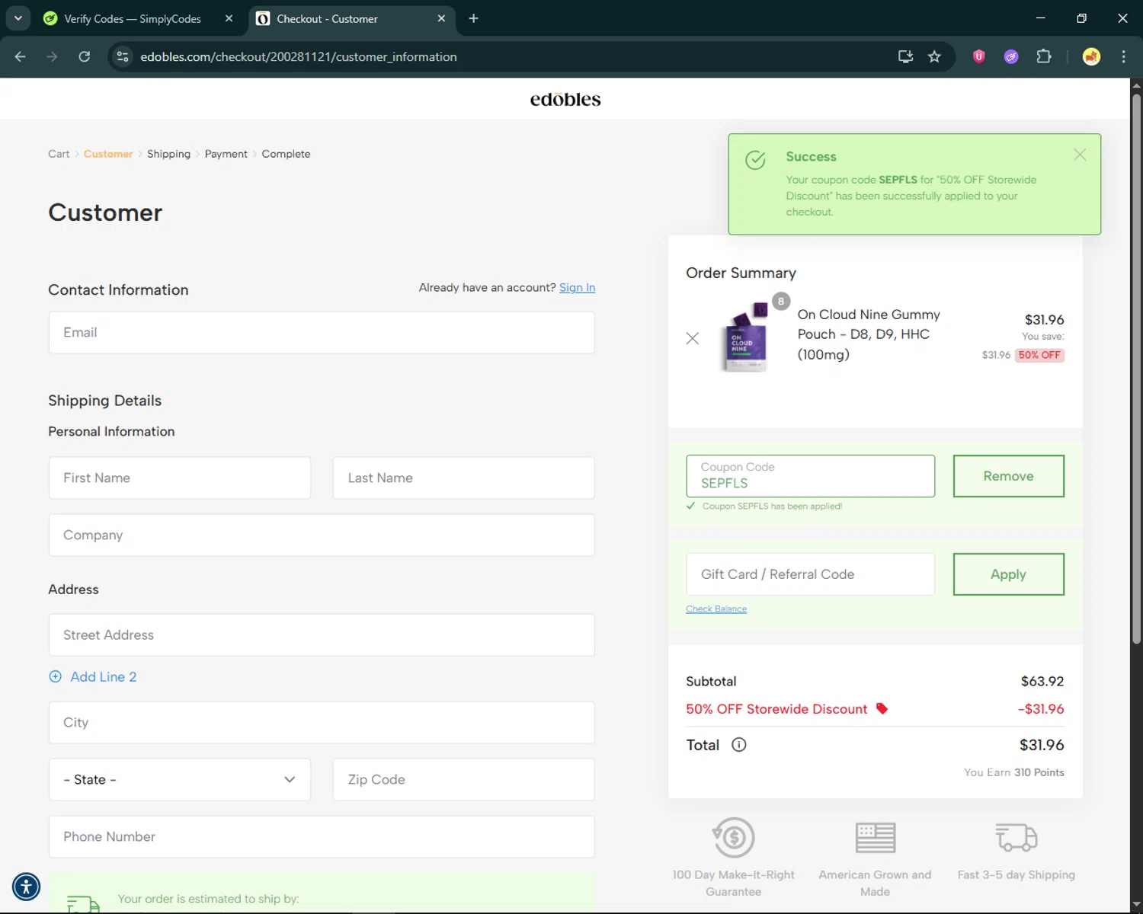Open the purple round extension icon
This screenshot has height=914, width=1143.
click(x=1011, y=56)
